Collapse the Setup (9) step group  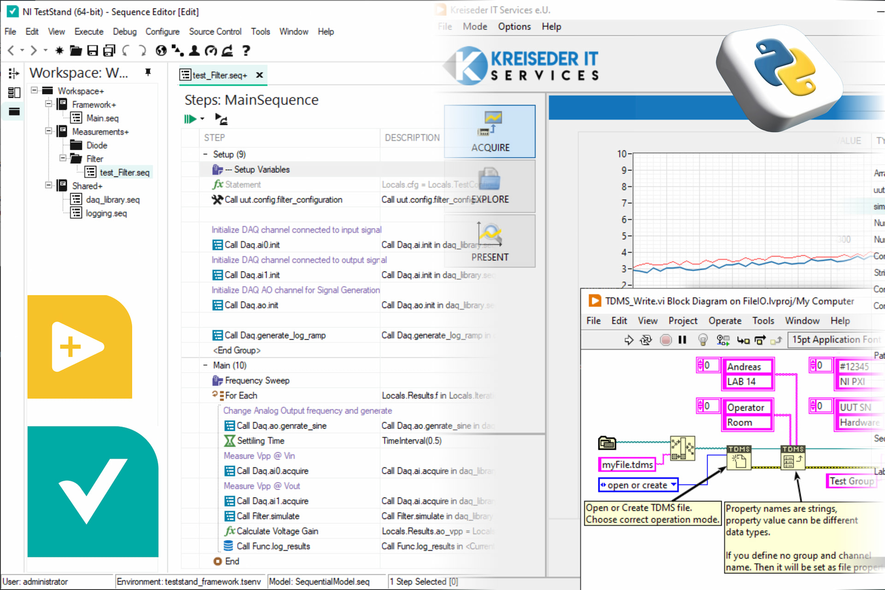click(x=206, y=154)
